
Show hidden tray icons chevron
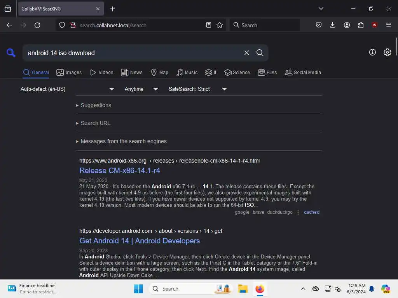(303, 289)
